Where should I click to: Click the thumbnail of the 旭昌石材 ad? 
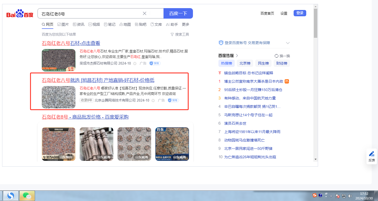(x=59, y=97)
